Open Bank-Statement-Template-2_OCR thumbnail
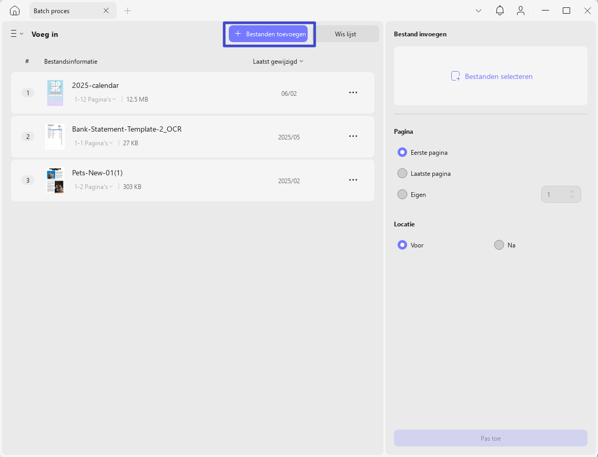598x457 pixels. click(x=55, y=136)
